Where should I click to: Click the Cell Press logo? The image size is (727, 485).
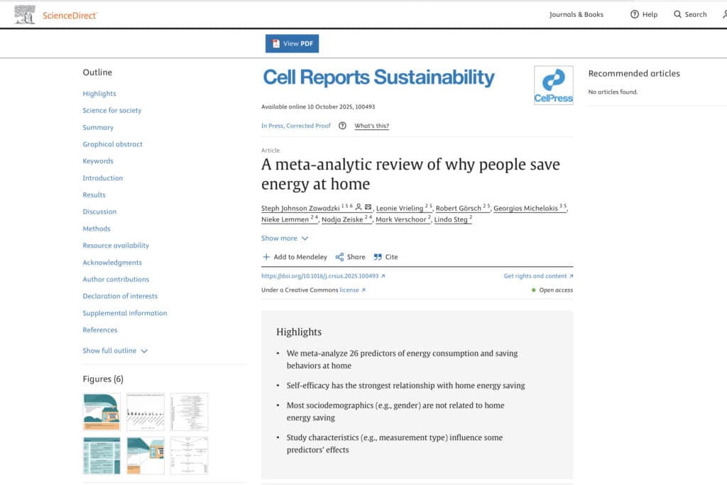[553, 86]
